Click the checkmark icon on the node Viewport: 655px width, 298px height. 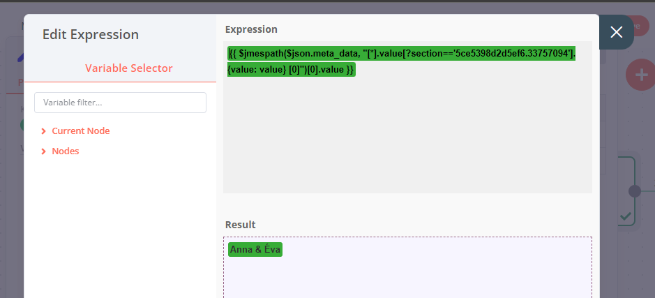pos(626,216)
